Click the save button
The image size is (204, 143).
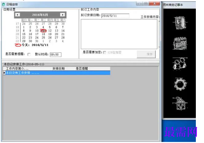(x=146, y=54)
